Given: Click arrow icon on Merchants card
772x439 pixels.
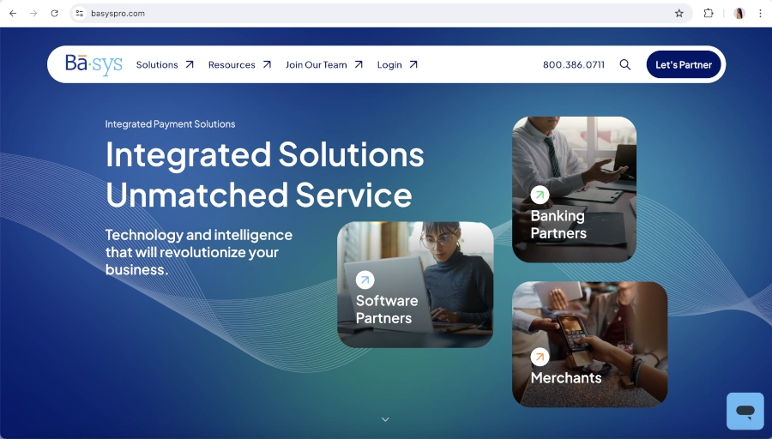Looking at the screenshot, I should (x=540, y=357).
